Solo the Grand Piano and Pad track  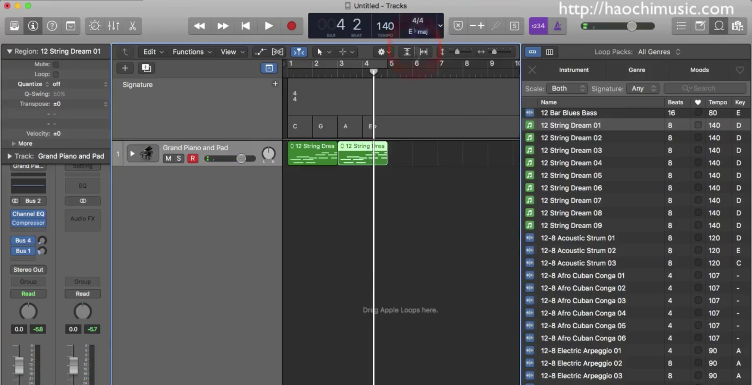(x=179, y=159)
